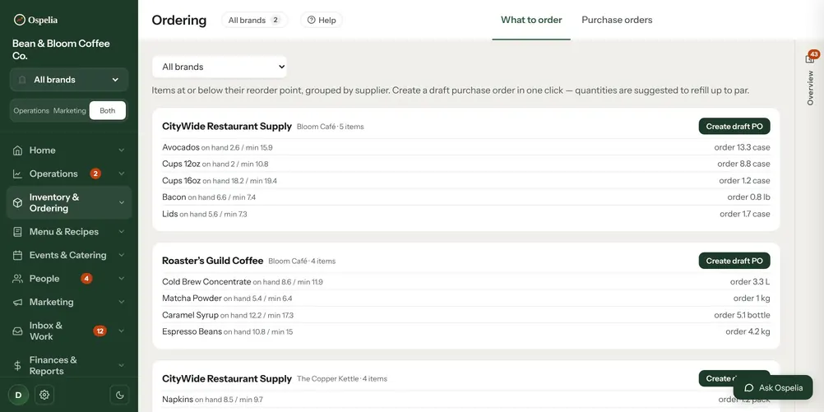Click the People users icon
824x412 pixels.
pos(17,279)
